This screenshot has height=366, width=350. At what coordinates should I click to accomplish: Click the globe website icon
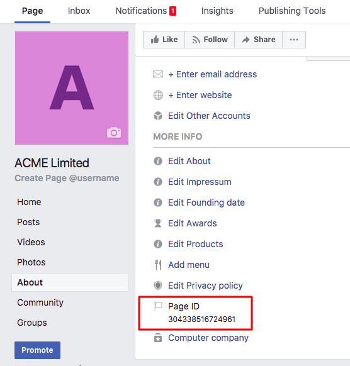click(158, 95)
